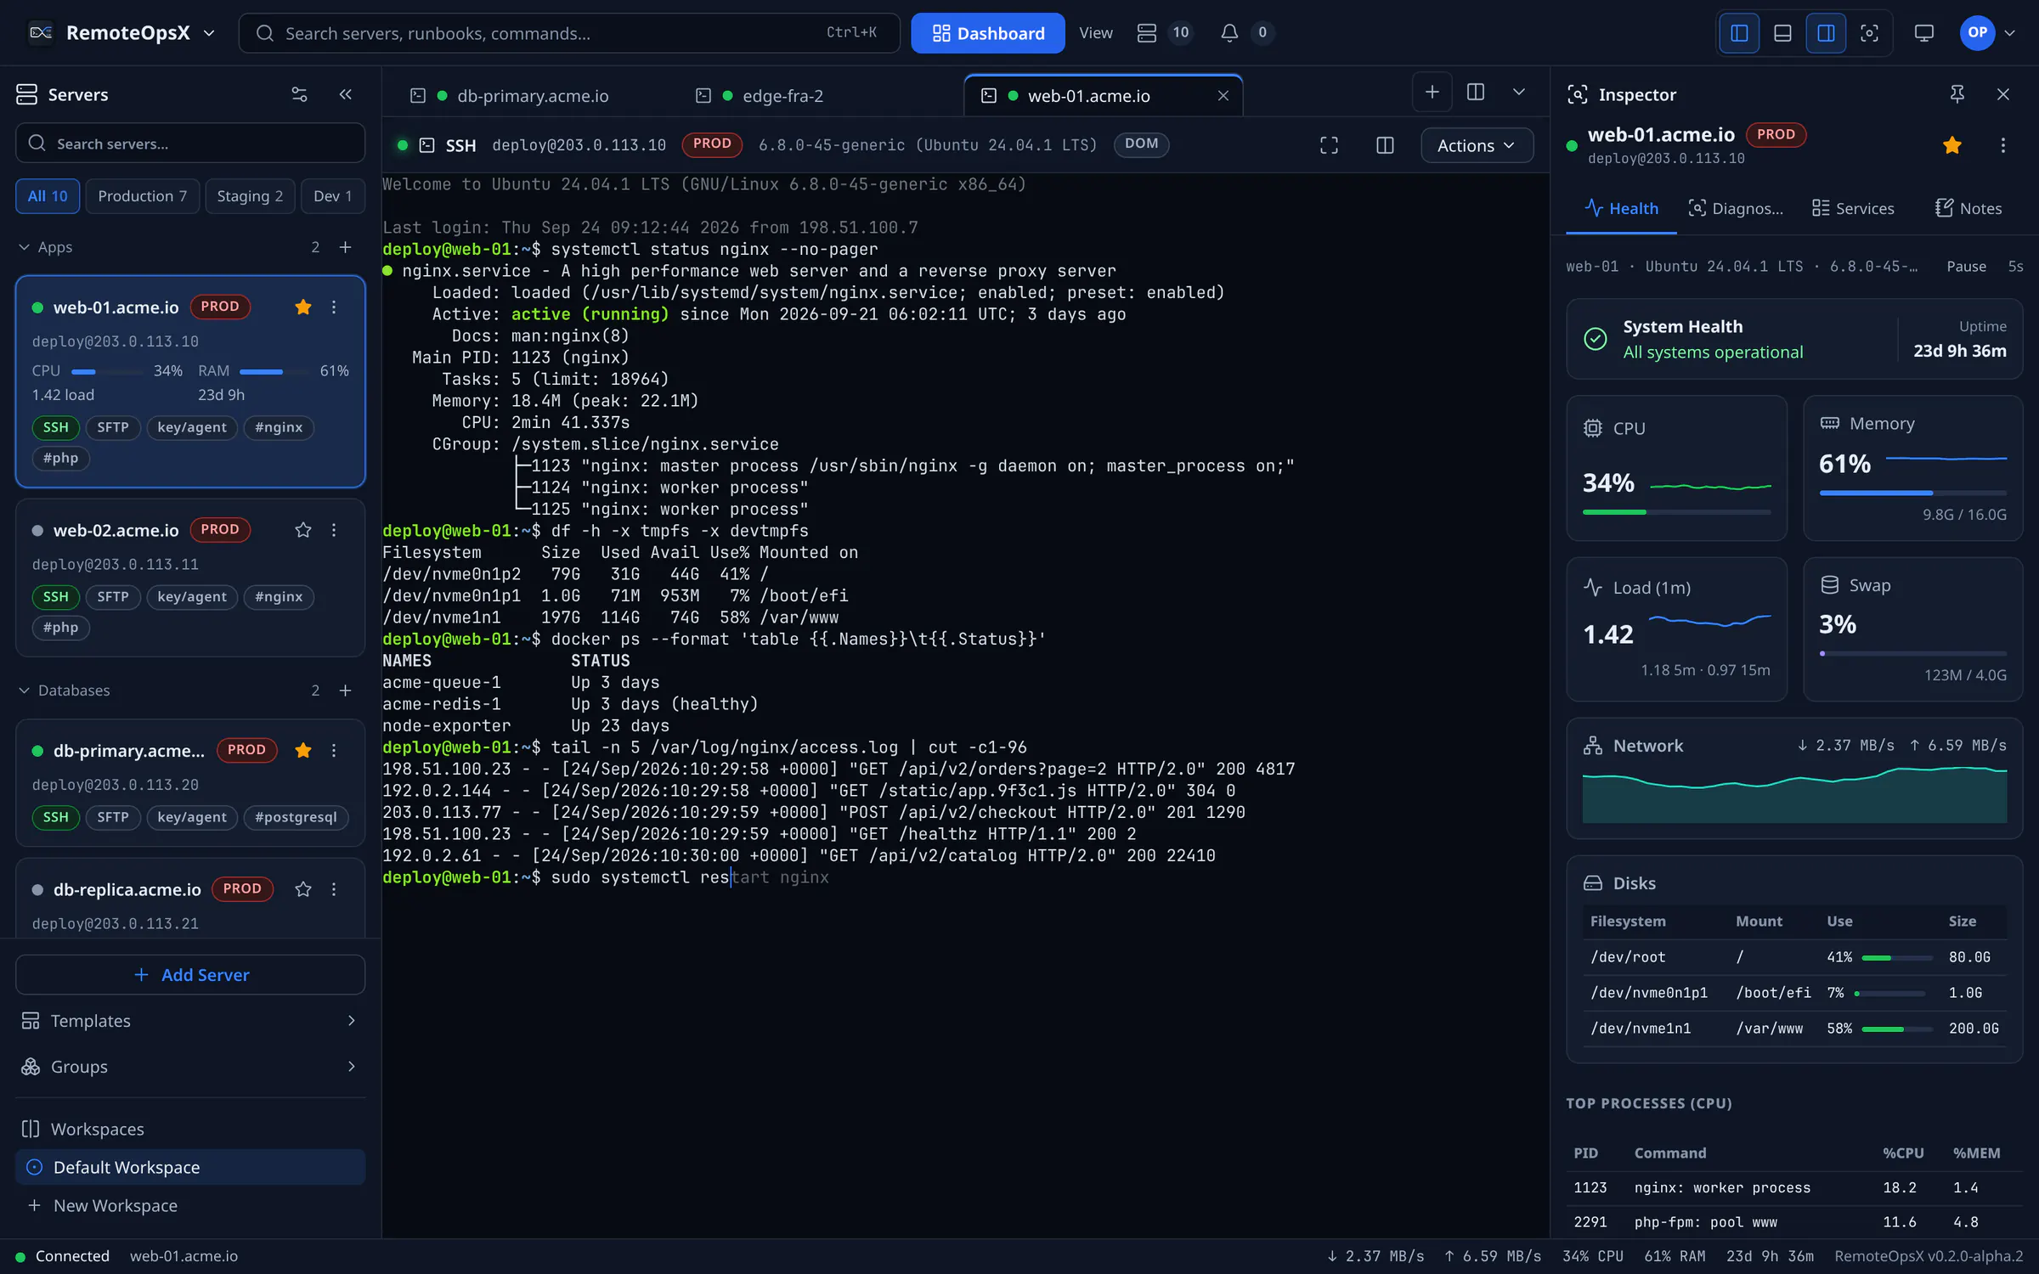Open the Actions dropdown

click(x=1477, y=145)
